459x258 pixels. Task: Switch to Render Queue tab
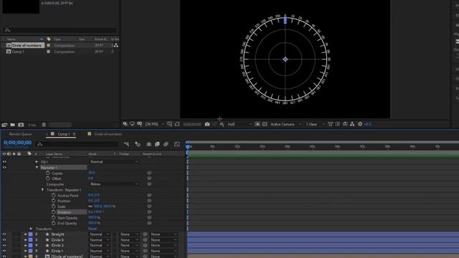point(20,134)
